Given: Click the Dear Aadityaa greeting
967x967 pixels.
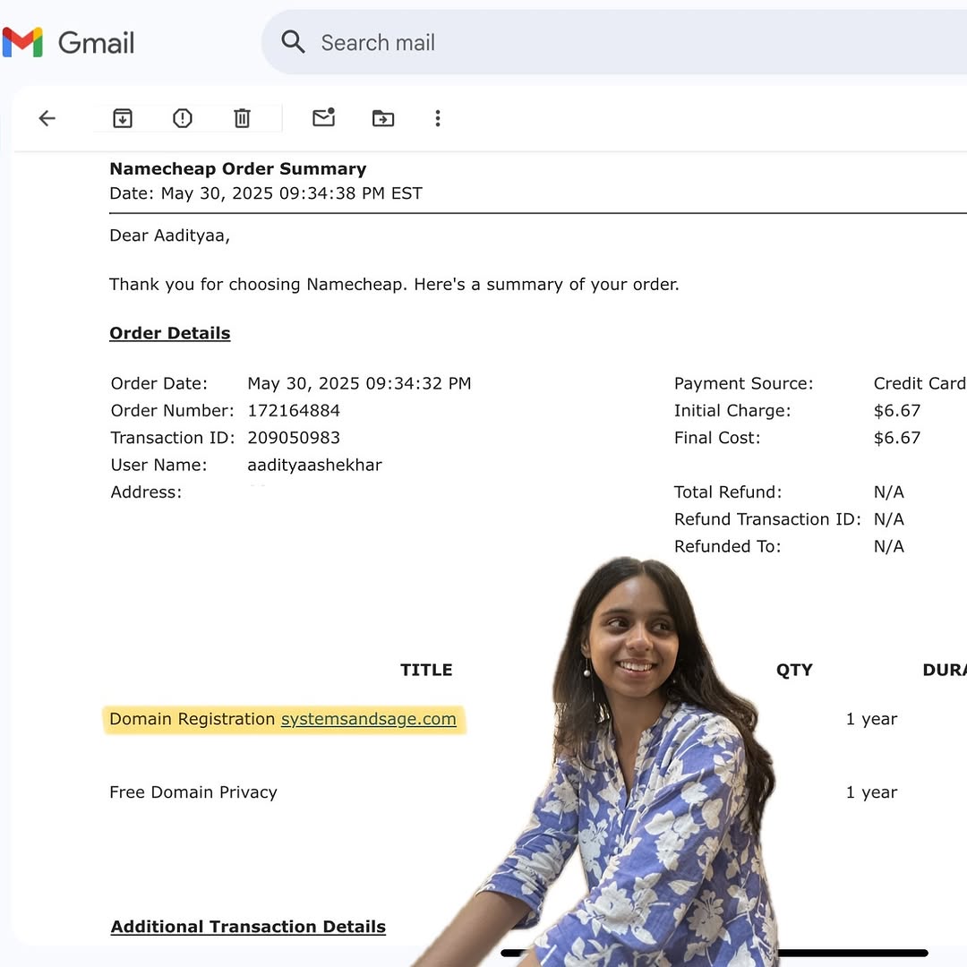Looking at the screenshot, I should (169, 235).
